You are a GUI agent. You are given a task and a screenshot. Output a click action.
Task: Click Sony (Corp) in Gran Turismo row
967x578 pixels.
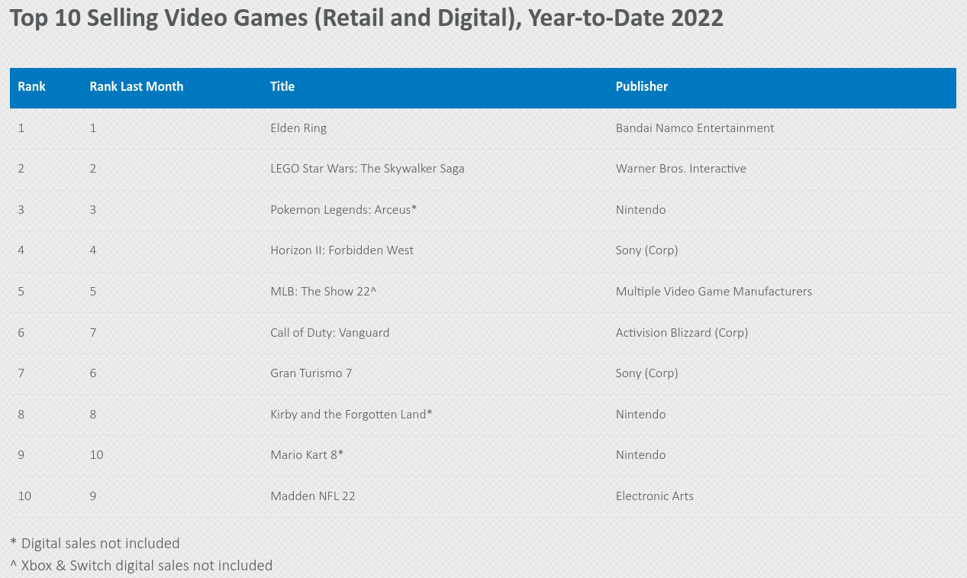click(x=647, y=373)
